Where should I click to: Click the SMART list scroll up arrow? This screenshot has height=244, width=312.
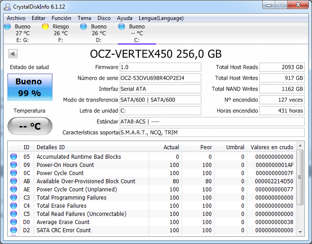300,146
